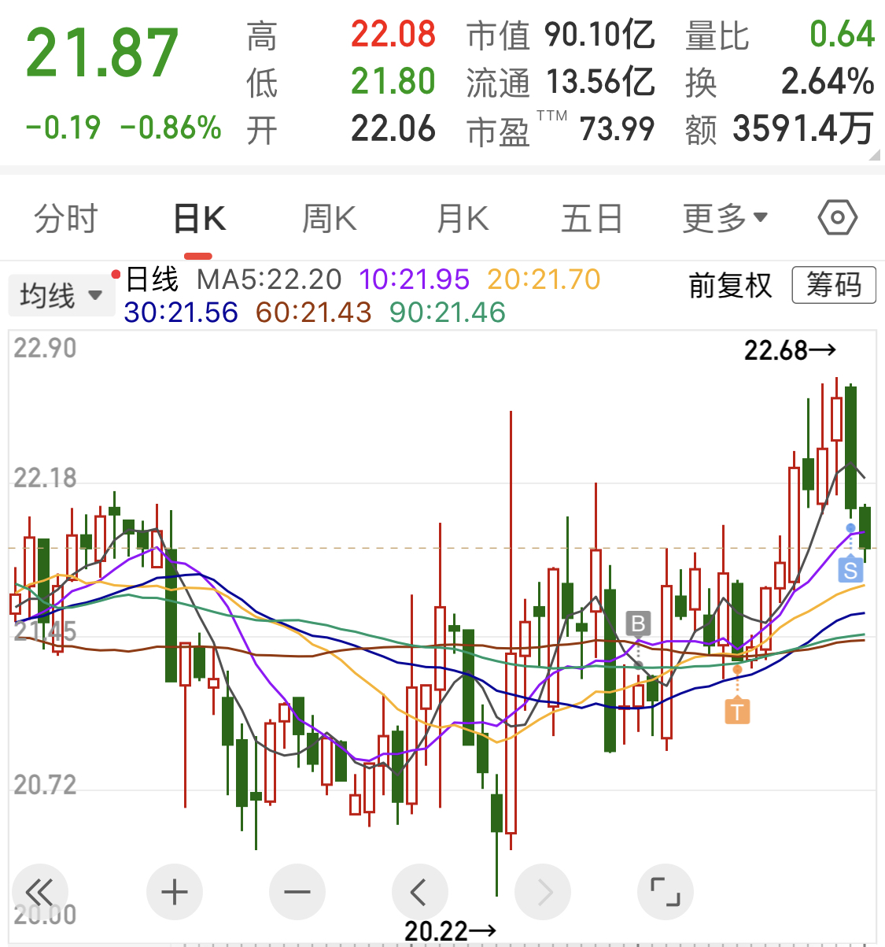Zoom out chart with minus button
This screenshot has height=947, width=885.
(x=297, y=892)
